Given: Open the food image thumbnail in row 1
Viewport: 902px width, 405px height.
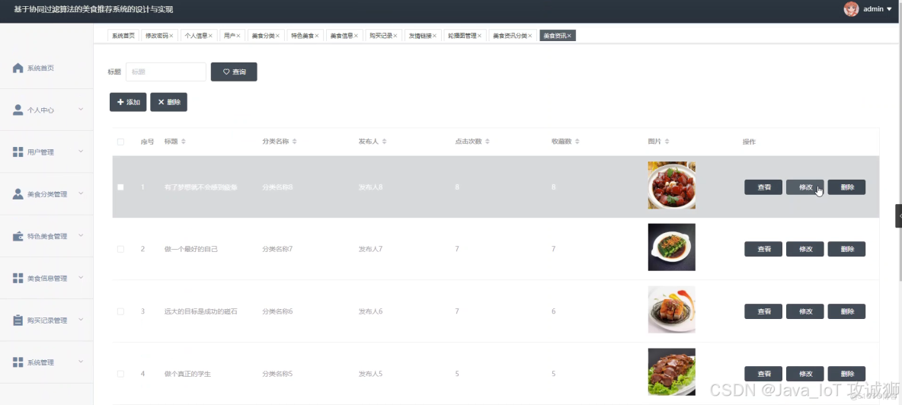Looking at the screenshot, I should (x=671, y=185).
